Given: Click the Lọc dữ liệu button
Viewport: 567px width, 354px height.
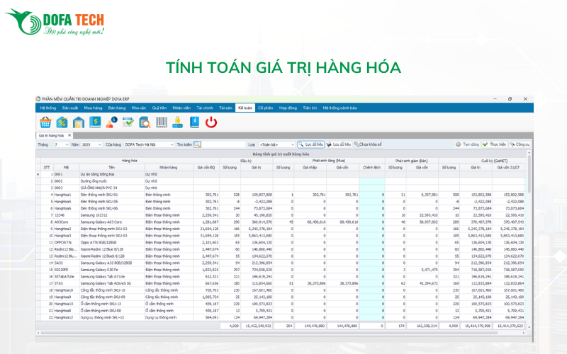Looking at the screenshot, I should pos(310,144).
